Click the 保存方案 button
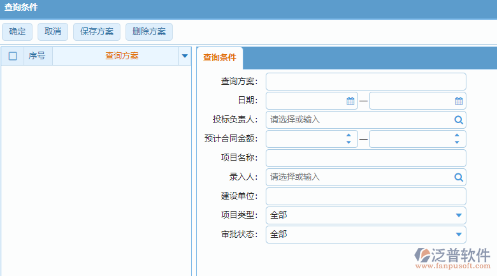Image resolution: width=497 pixels, height=276 pixels. click(97, 32)
